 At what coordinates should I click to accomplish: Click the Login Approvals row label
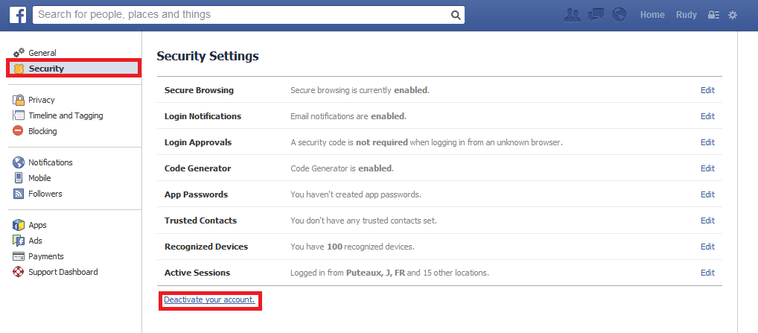click(198, 142)
